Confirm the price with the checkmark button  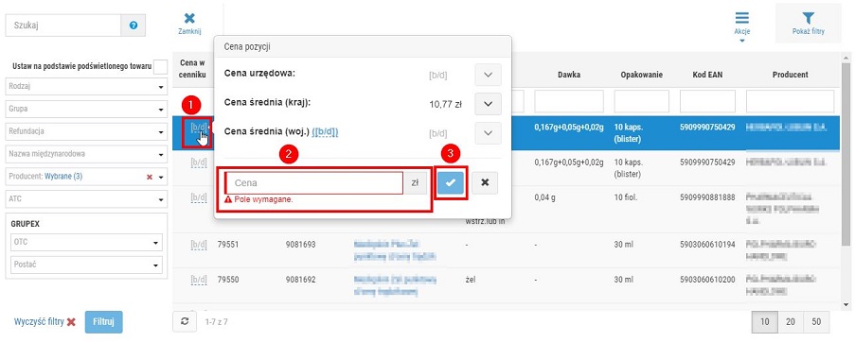click(451, 183)
